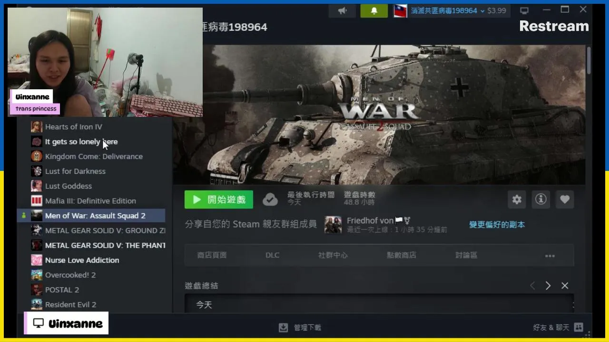Click the page vertical scrollbar

click(589, 61)
